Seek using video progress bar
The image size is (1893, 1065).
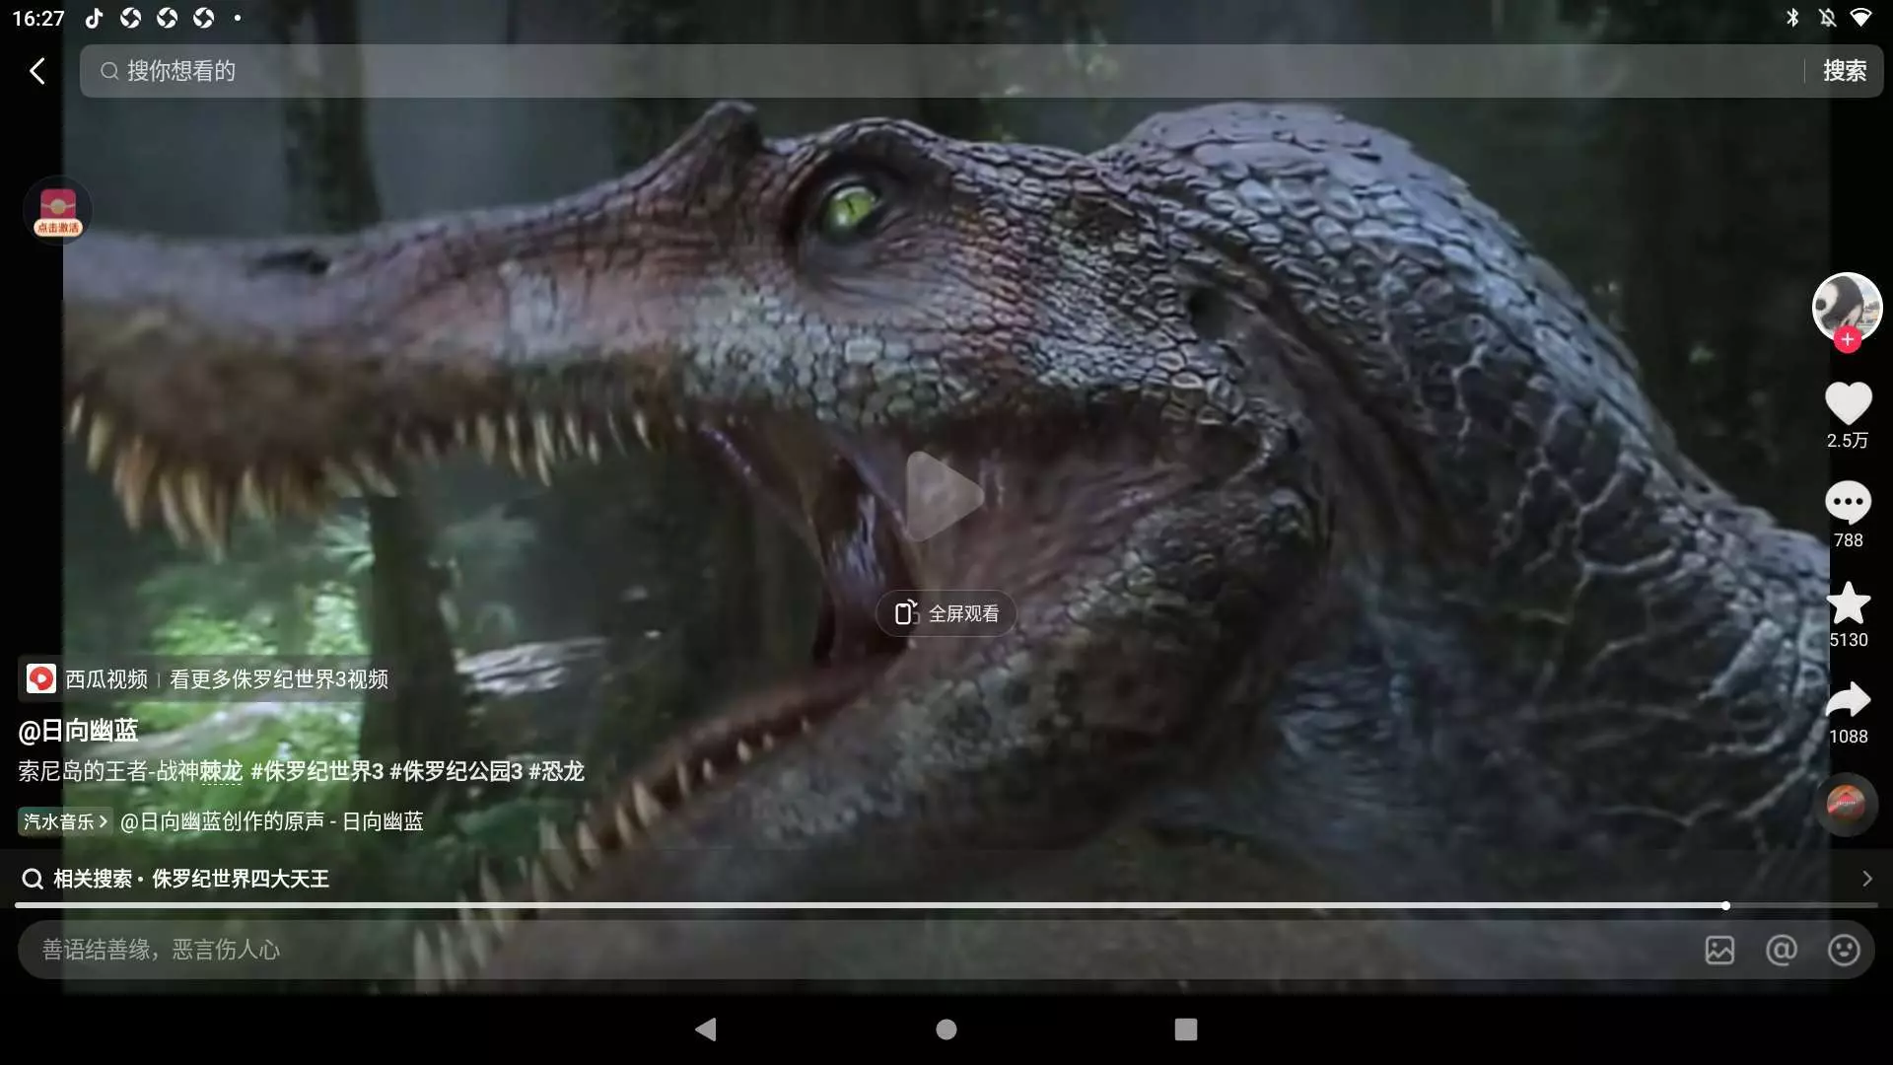946,905
